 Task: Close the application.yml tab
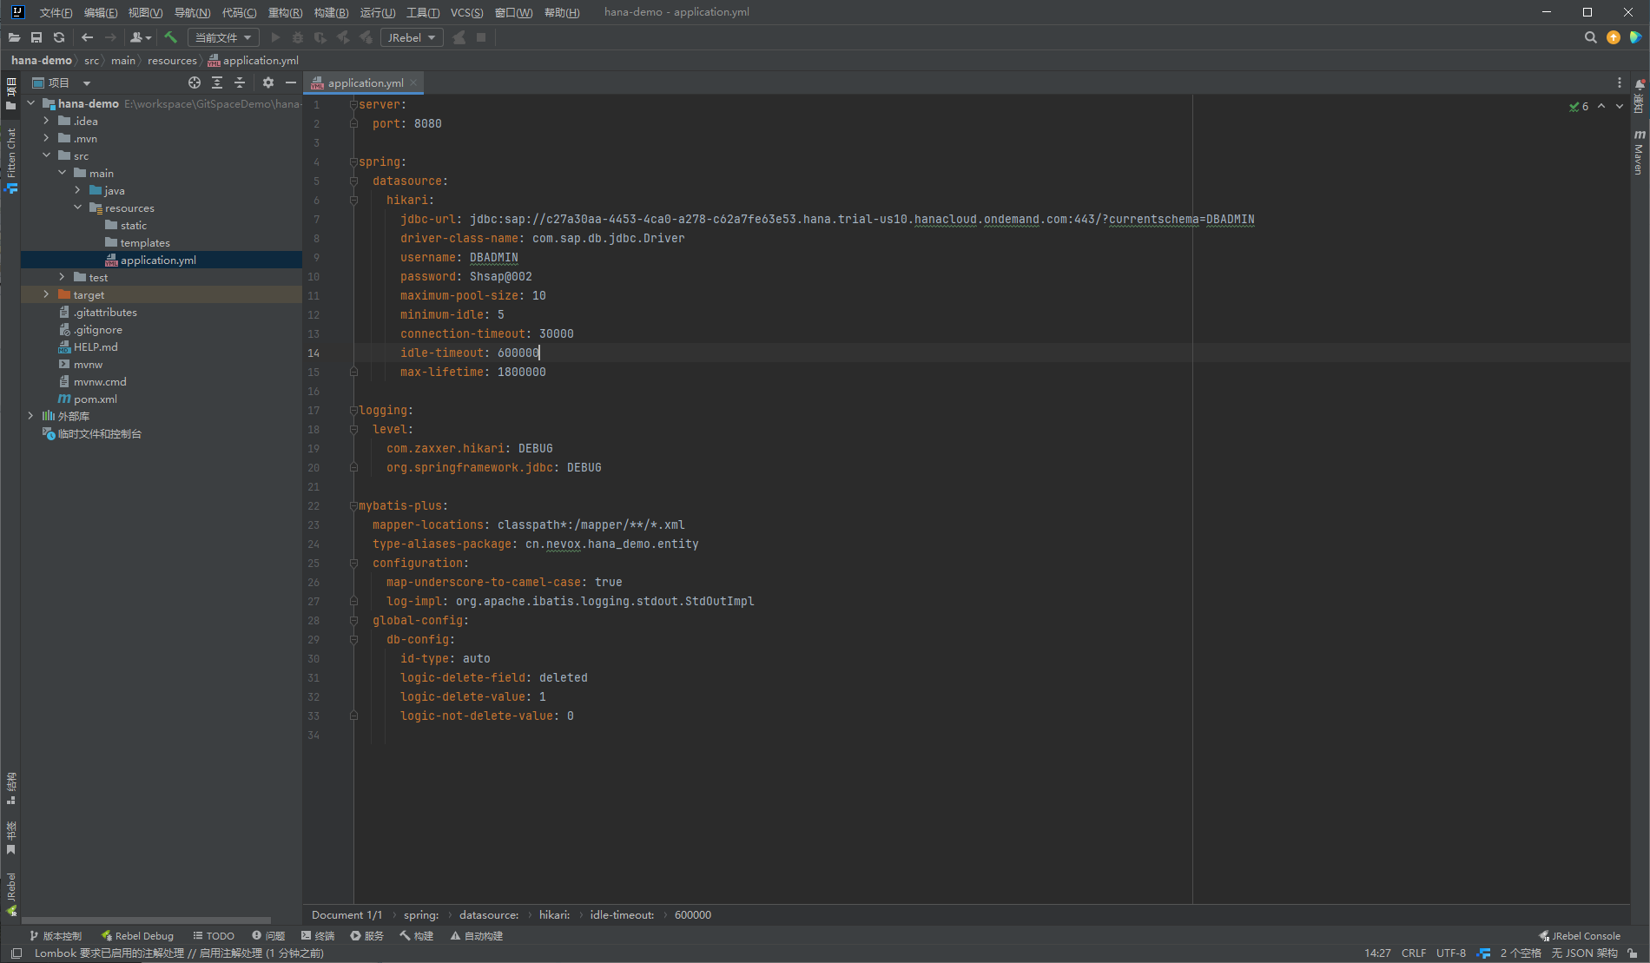click(414, 82)
